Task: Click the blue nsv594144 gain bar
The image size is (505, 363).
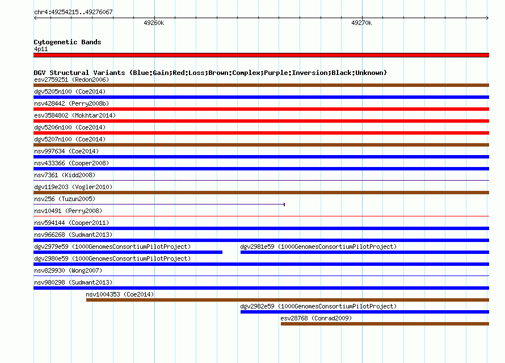Action: point(261,228)
